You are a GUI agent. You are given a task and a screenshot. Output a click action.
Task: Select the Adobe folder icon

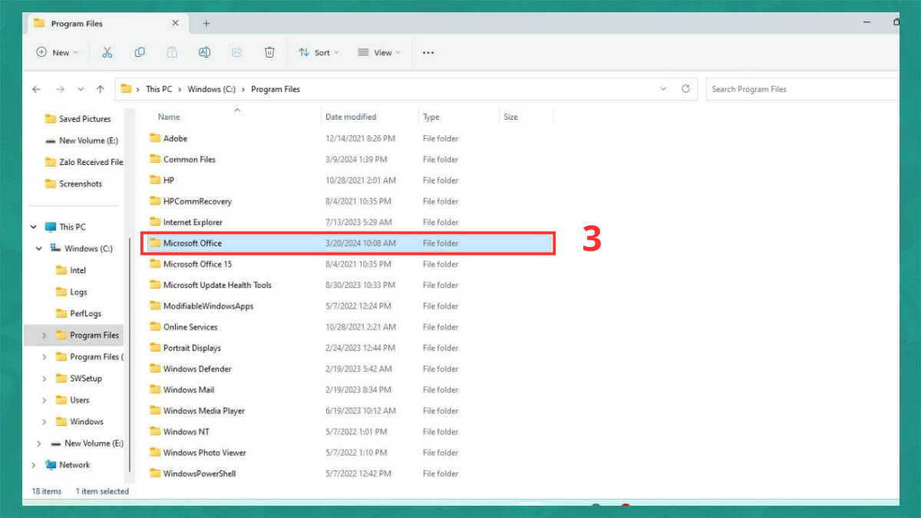pyautogui.click(x=155, y=139)
